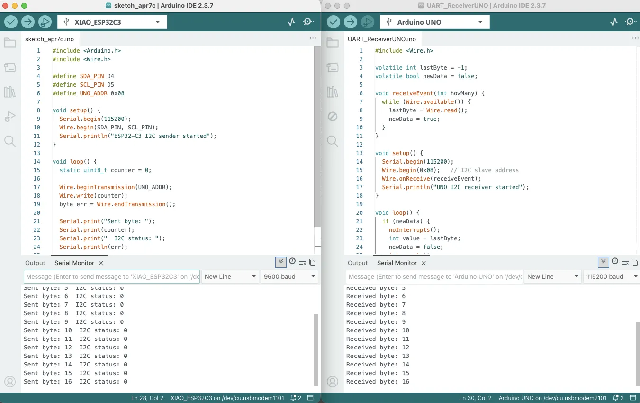Open account profile in sketch_apr7c sidebar
Viewport: 640px width, 403px height.
click(10, 381)
